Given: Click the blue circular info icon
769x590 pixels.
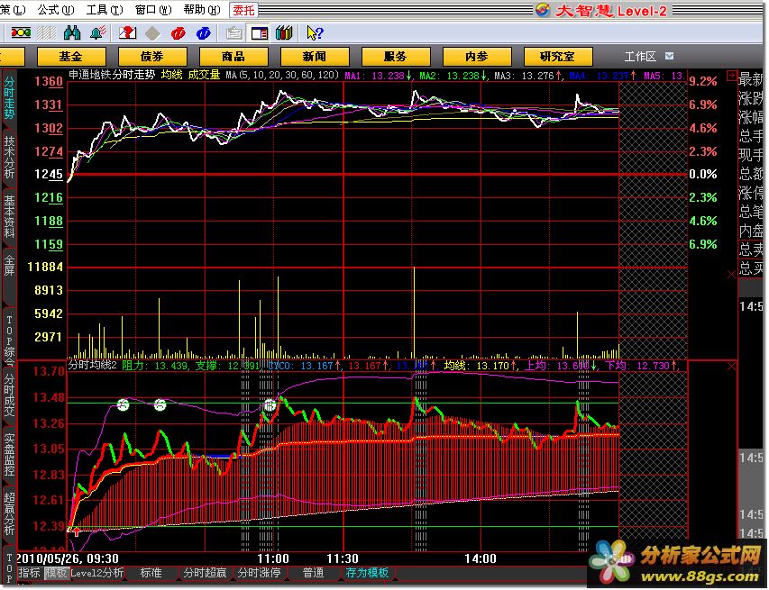Looking at the screenshot, I should tap(203, 33).
